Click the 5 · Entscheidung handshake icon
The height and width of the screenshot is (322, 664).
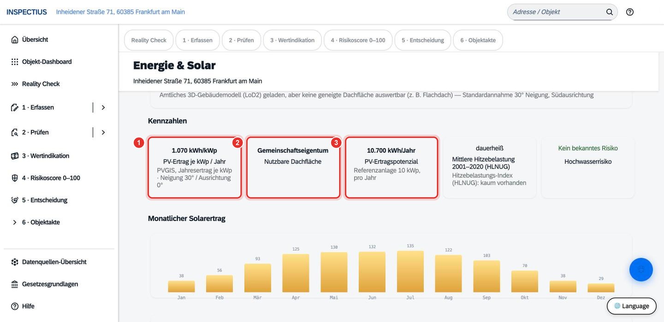point(15,200)
